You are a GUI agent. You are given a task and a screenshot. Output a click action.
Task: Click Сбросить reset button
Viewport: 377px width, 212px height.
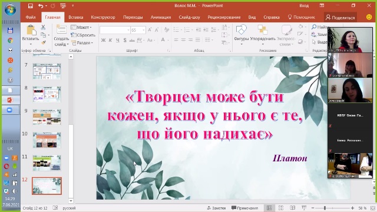click(83, 35)
